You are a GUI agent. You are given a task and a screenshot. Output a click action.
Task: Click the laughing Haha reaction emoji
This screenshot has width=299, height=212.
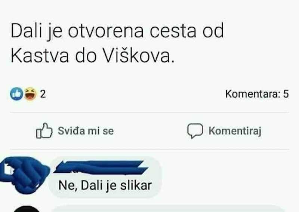point(31,94)
